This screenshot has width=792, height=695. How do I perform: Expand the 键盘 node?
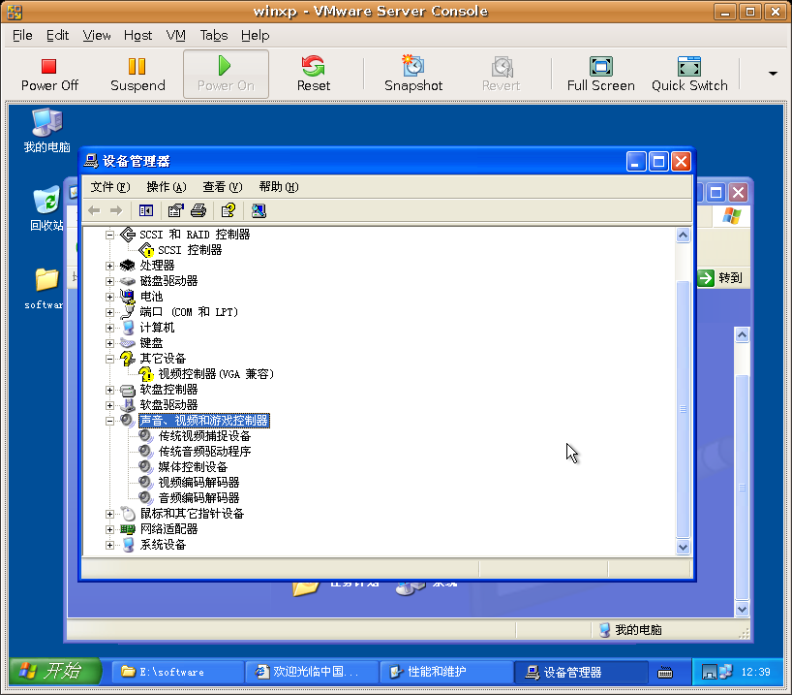click(x=109, y=343)
